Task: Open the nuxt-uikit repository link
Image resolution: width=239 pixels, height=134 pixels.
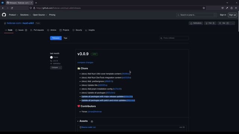Action: click(28, 23)
